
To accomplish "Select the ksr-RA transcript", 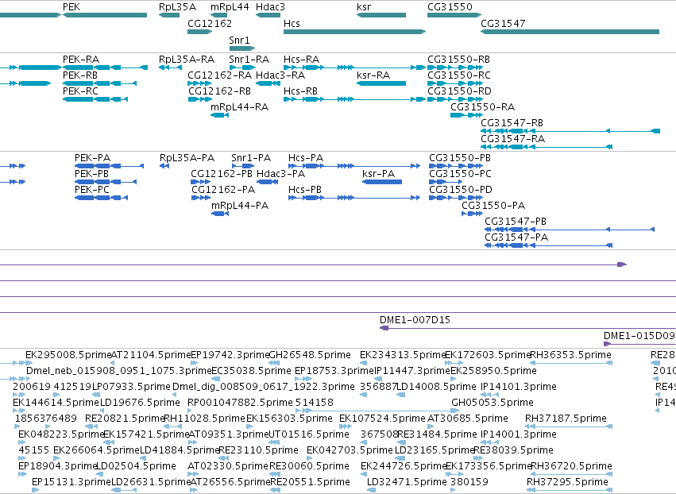I will (381, 83).
